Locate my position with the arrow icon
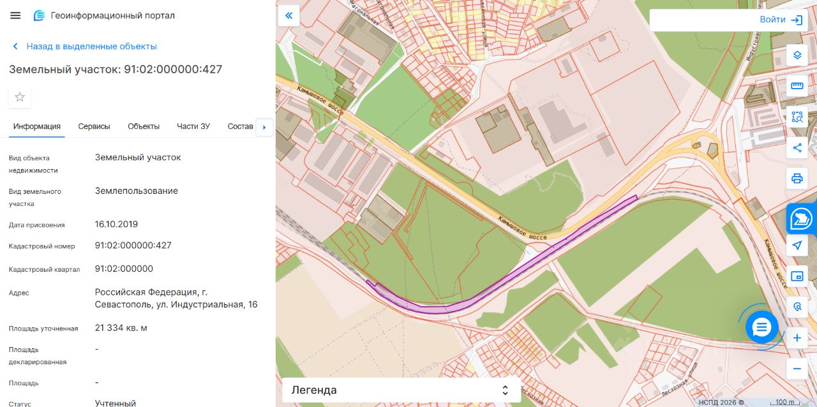817x407 pixels. pos(797,245)
